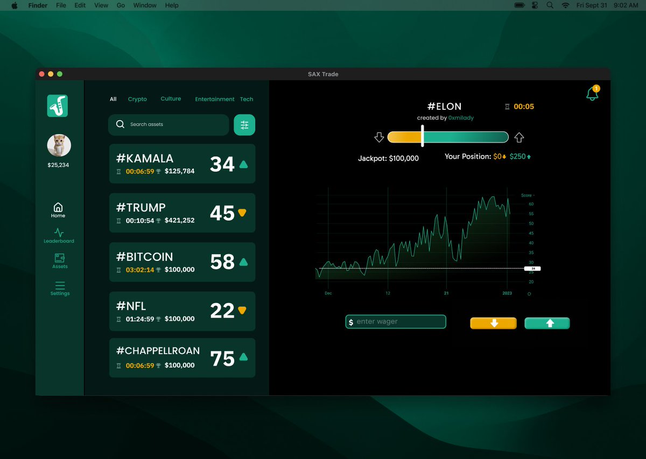Viewport: 646px width, 459px height.
Task: Select the #TRUMP asset card
Action: pos(182,213)
